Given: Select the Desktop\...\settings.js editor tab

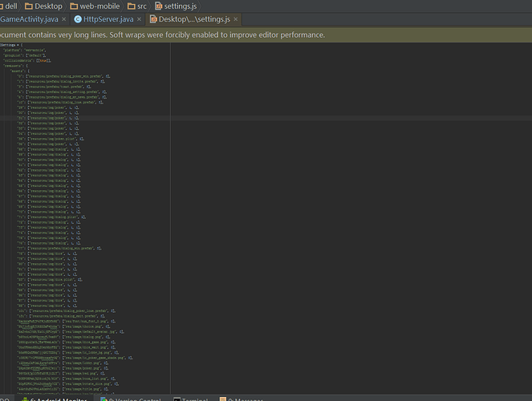Looking at the screenshot, I should [x=194, y=19].
